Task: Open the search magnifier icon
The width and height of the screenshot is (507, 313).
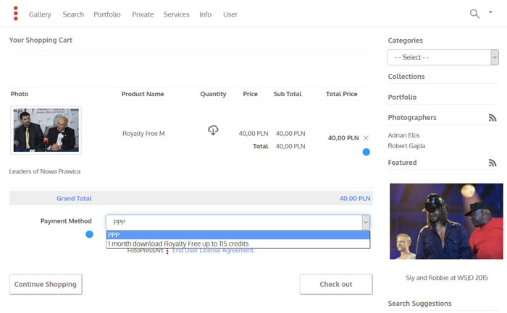Action: pyautogui.click(x=474, y=14)
